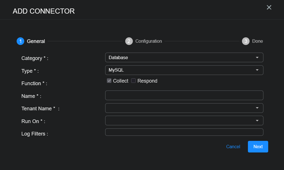Click the step 3 circle icon
Image resolution: width=284 pixels, height=170 pixels.
[x=246, y=41]
